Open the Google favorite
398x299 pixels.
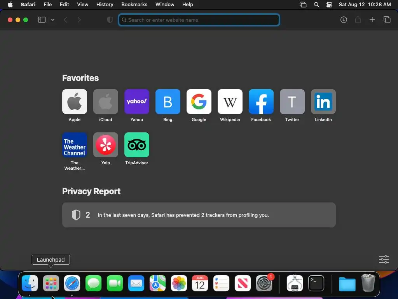click(x=199, y=102)
